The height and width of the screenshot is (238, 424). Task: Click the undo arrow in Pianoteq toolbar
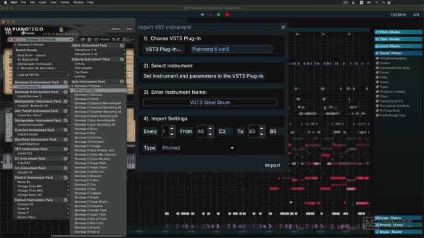[113, 40]
